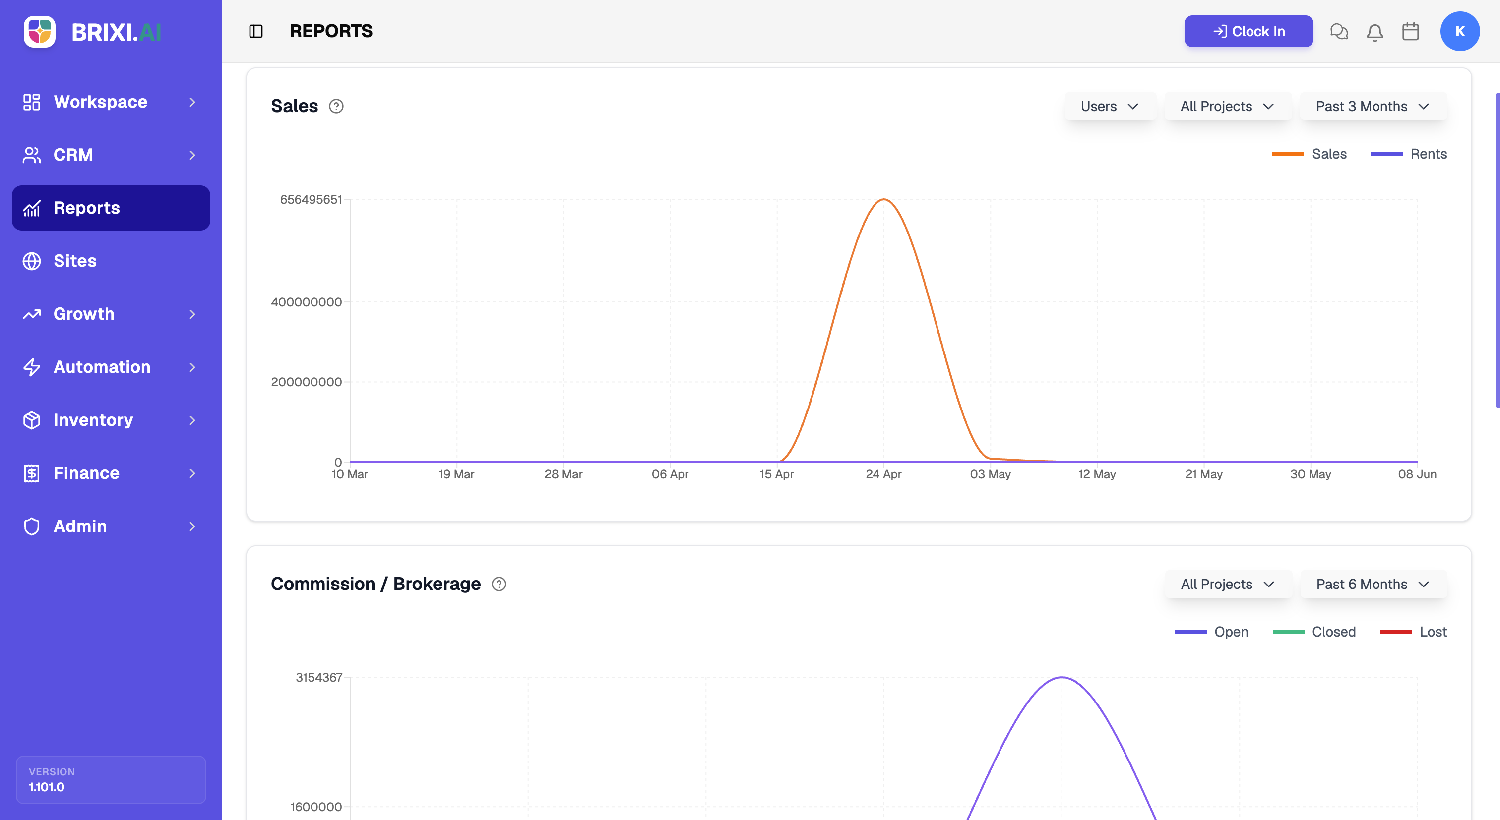Screen dimensions: 1500x820
Task: Click the Sites globe icon
Action: (x=31, y=261)
